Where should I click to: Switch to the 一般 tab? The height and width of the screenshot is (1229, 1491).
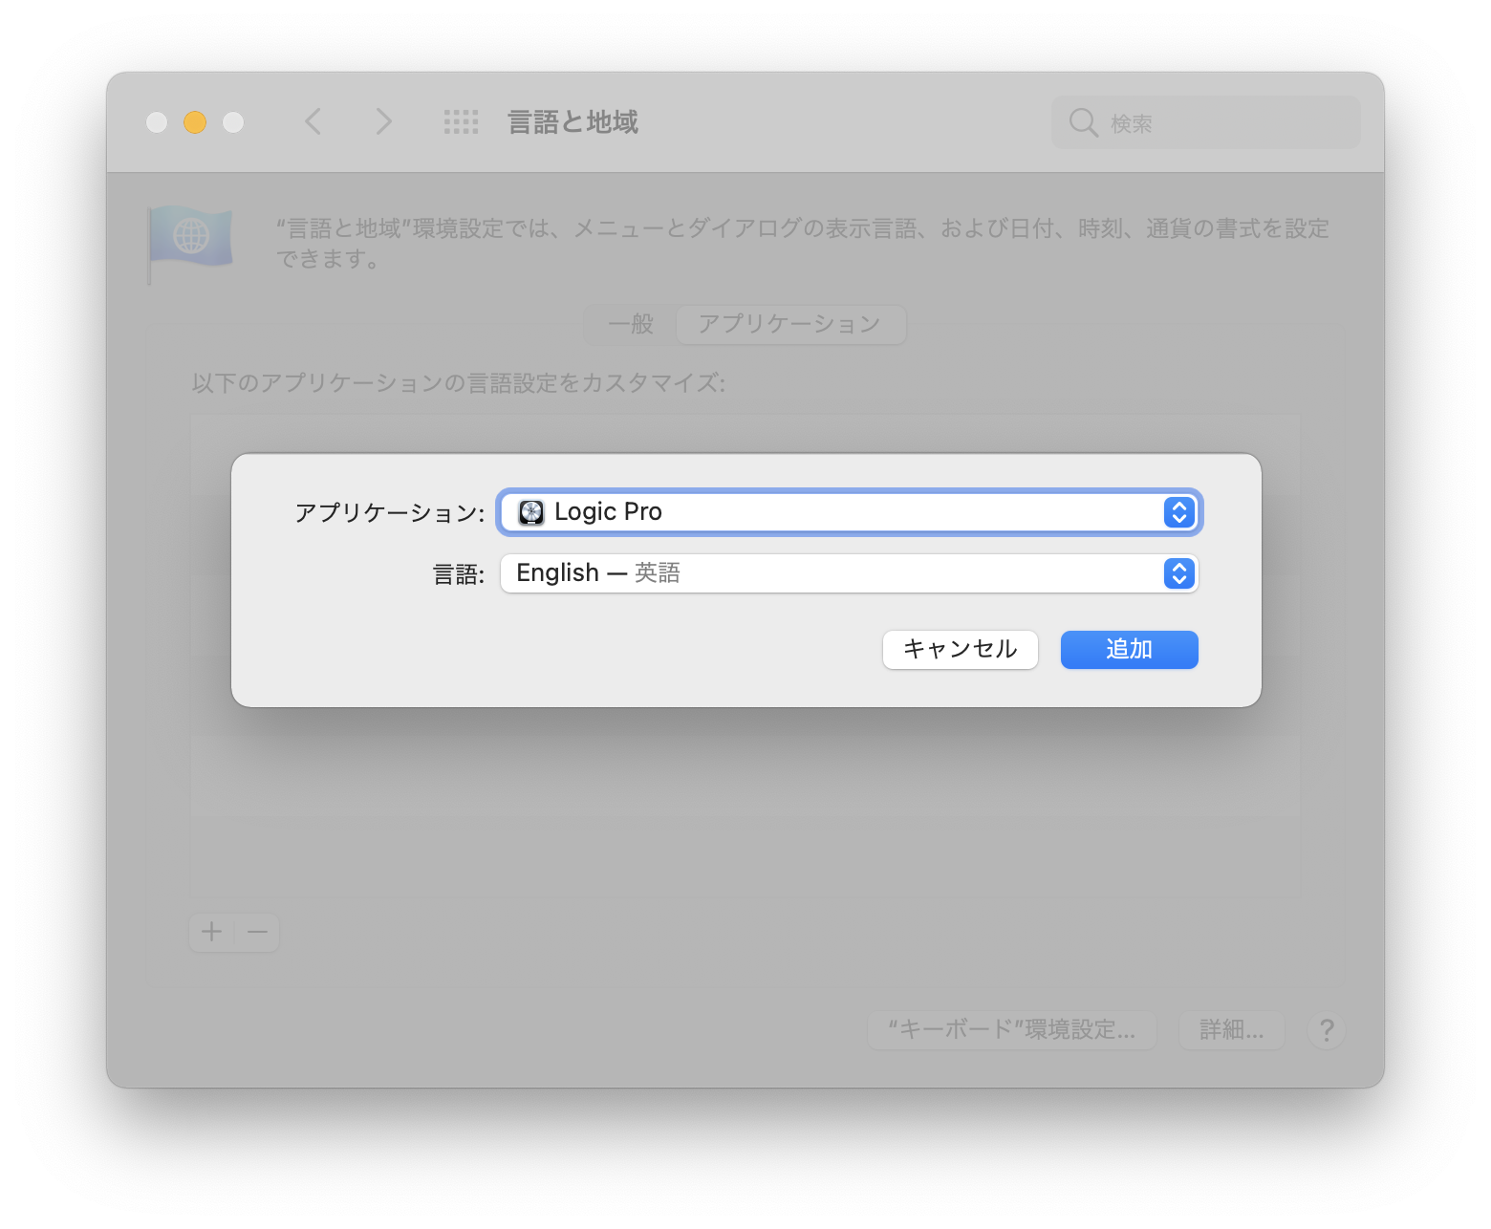pyautogui.click(x=631, y=325)
